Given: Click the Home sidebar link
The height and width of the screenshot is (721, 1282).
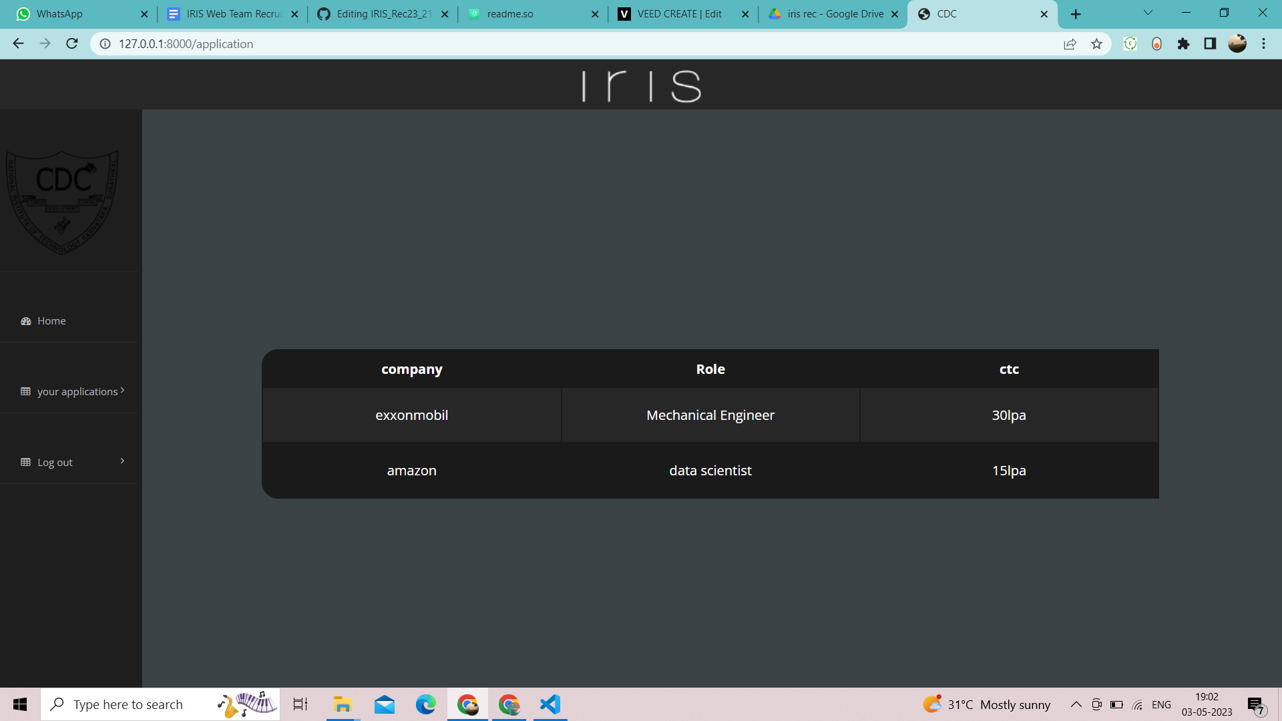Looking at the screenshot, I should pos(51,321).
